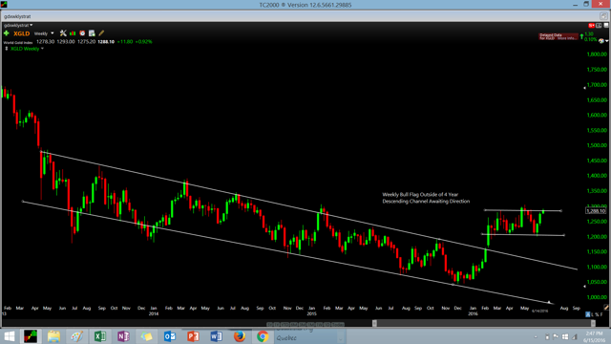Click the right handle of time scrollbar
Screen dimensions: 611x344
(593, 323)
